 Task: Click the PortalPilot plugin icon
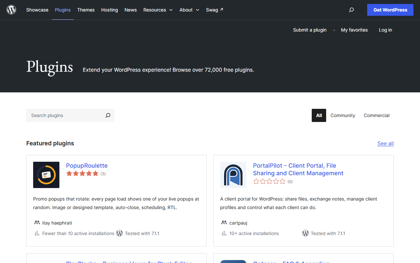click(x=233, y=175)
